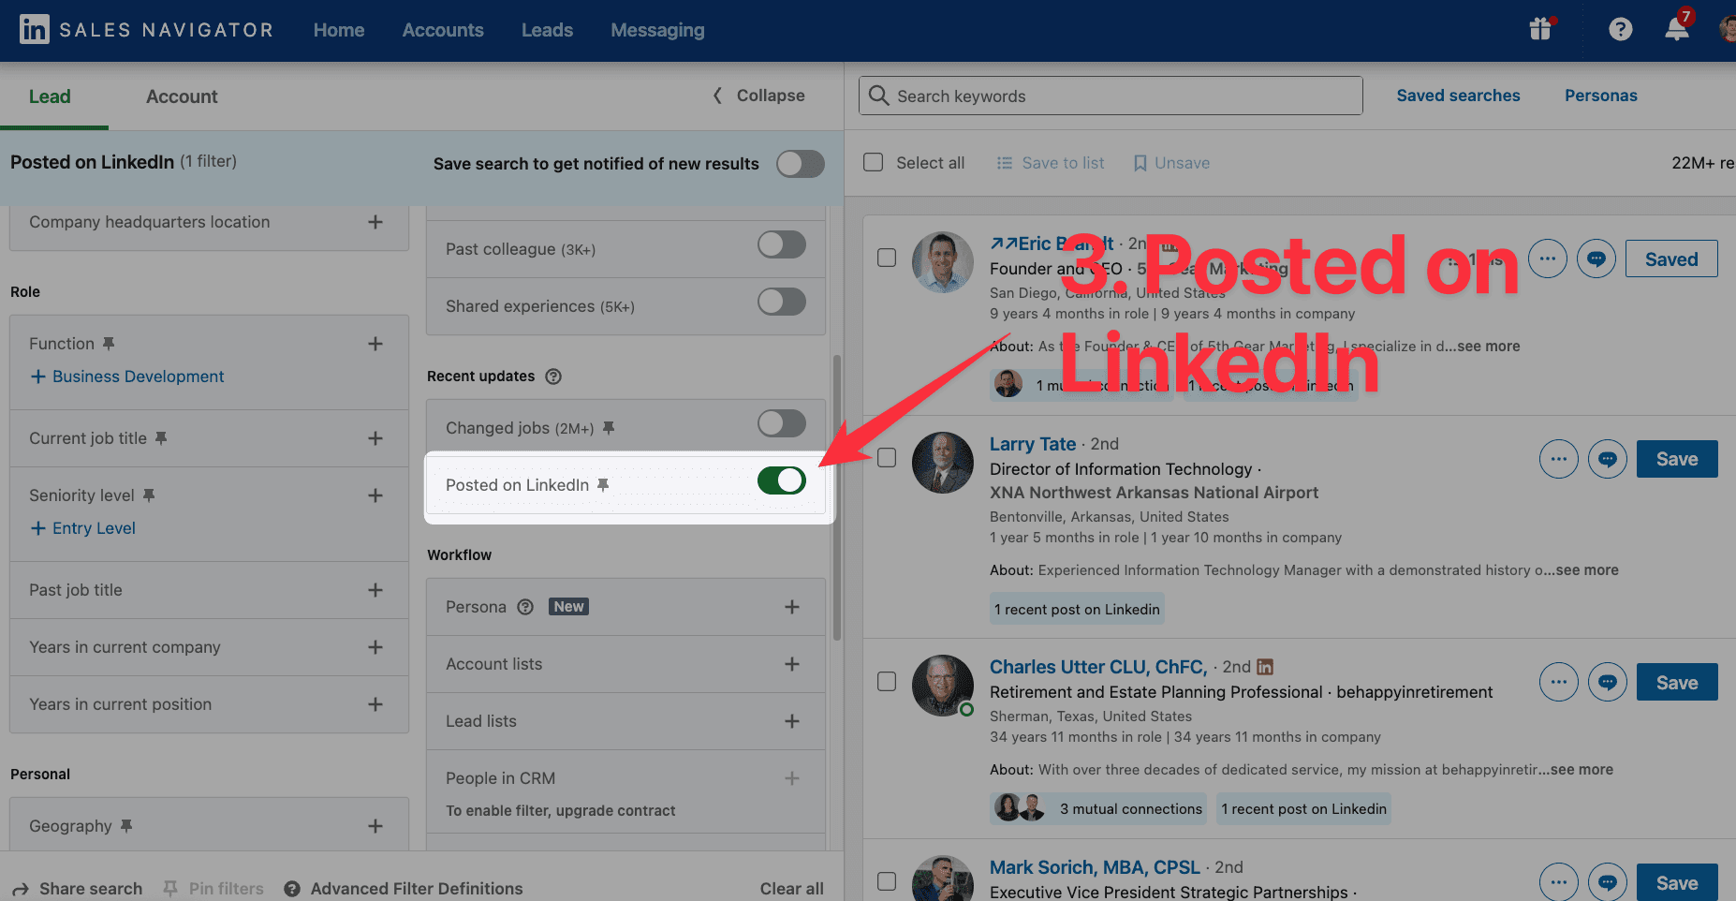Open the Leads menu

547,30
